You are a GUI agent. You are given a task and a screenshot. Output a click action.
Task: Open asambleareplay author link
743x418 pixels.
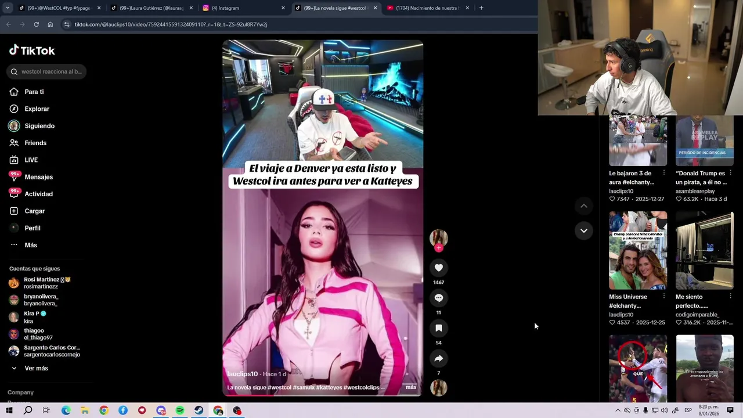(695, 191)
